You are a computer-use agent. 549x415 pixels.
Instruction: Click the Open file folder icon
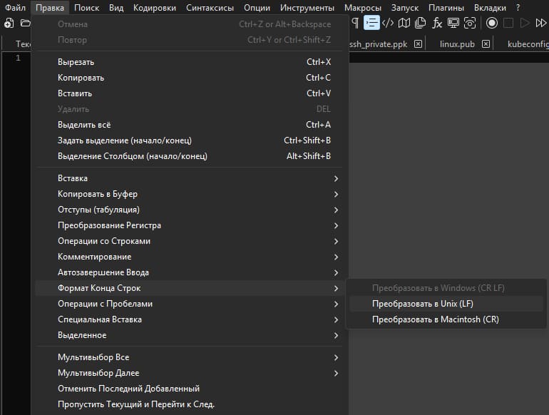(26, 23)
